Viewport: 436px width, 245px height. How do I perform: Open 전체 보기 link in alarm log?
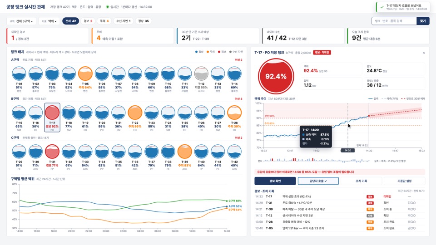[x=419, y=191]
